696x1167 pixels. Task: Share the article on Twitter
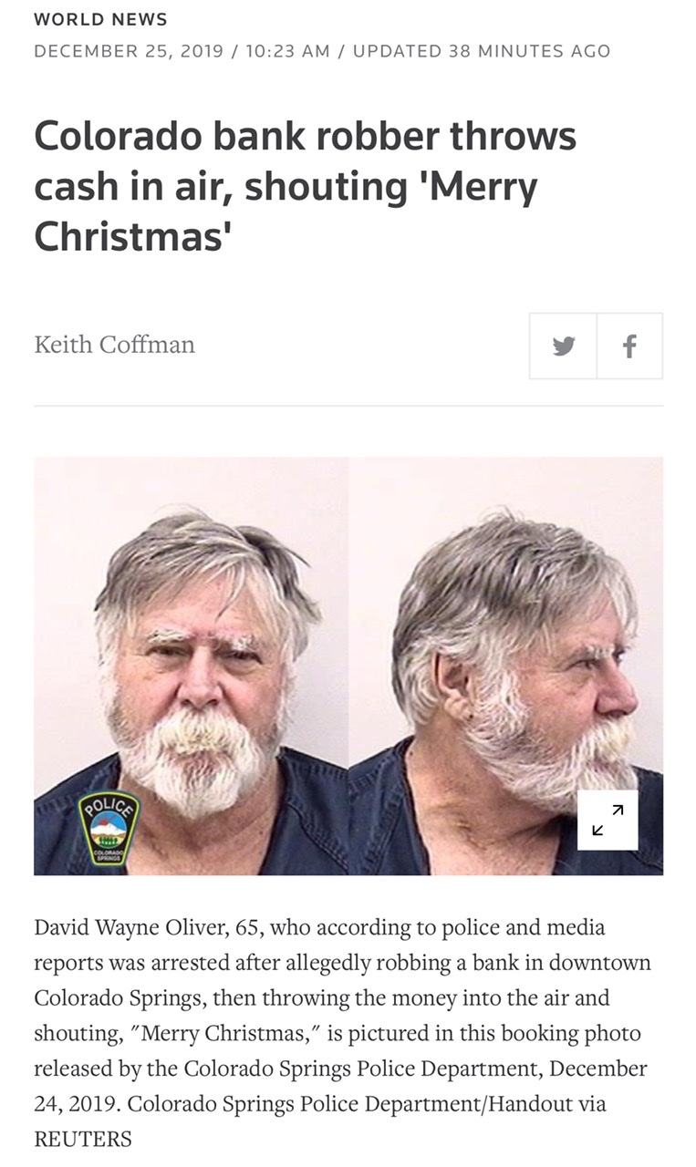(563, 346)
